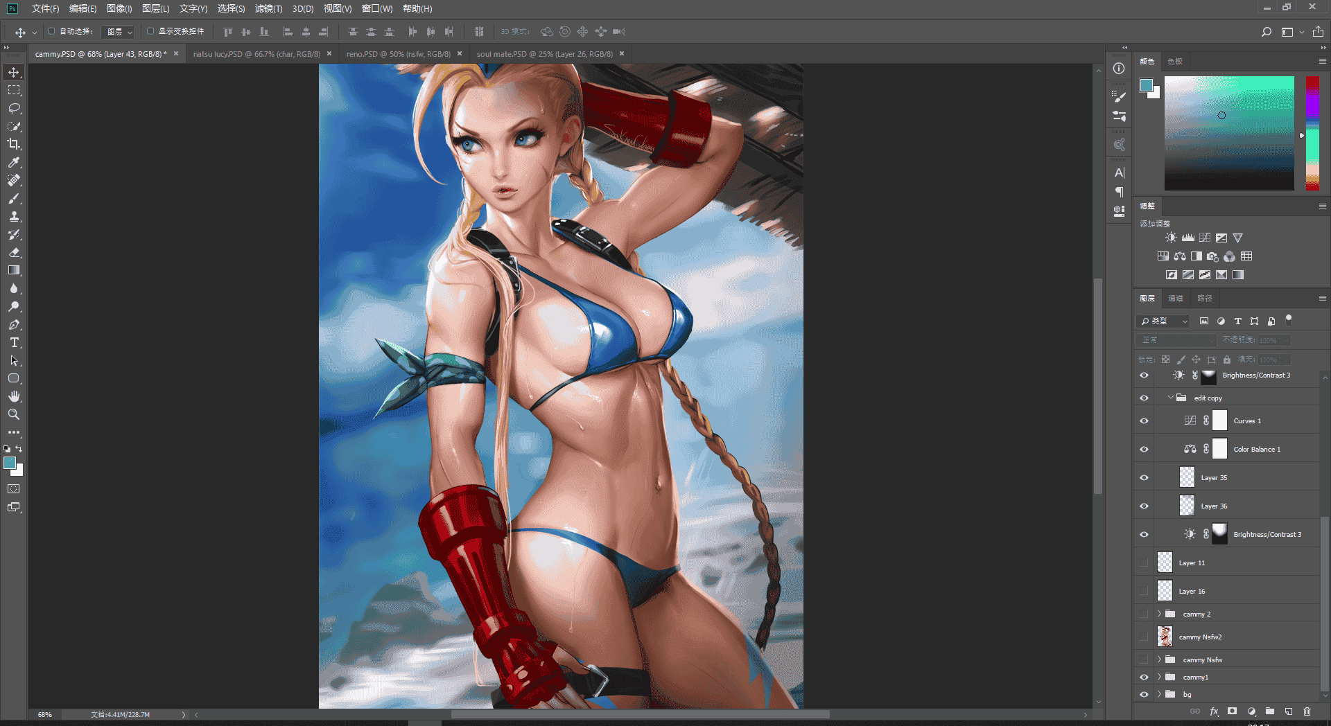1331x726 pixels.
Task: Open the 滤镜(T) menu
Action: point(268,8)
